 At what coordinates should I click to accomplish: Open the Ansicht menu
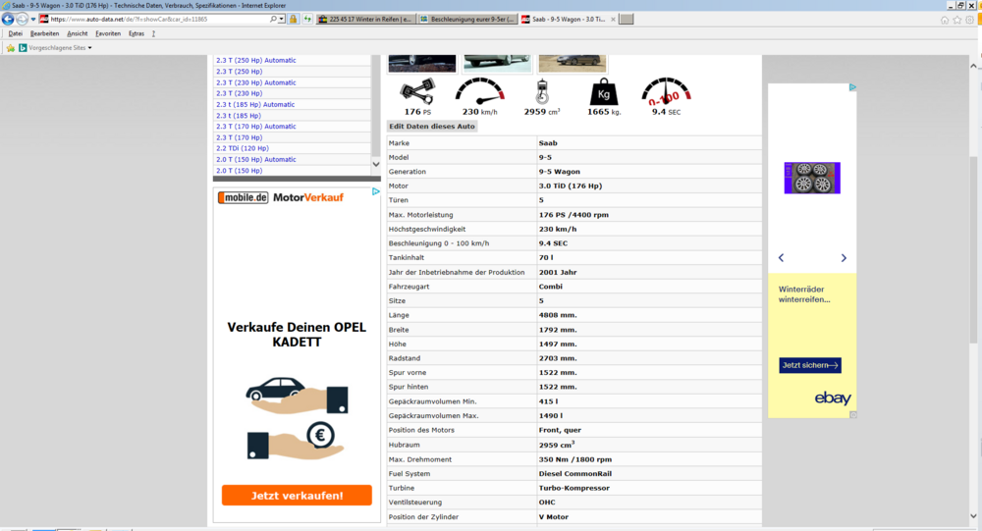point(78,33)
